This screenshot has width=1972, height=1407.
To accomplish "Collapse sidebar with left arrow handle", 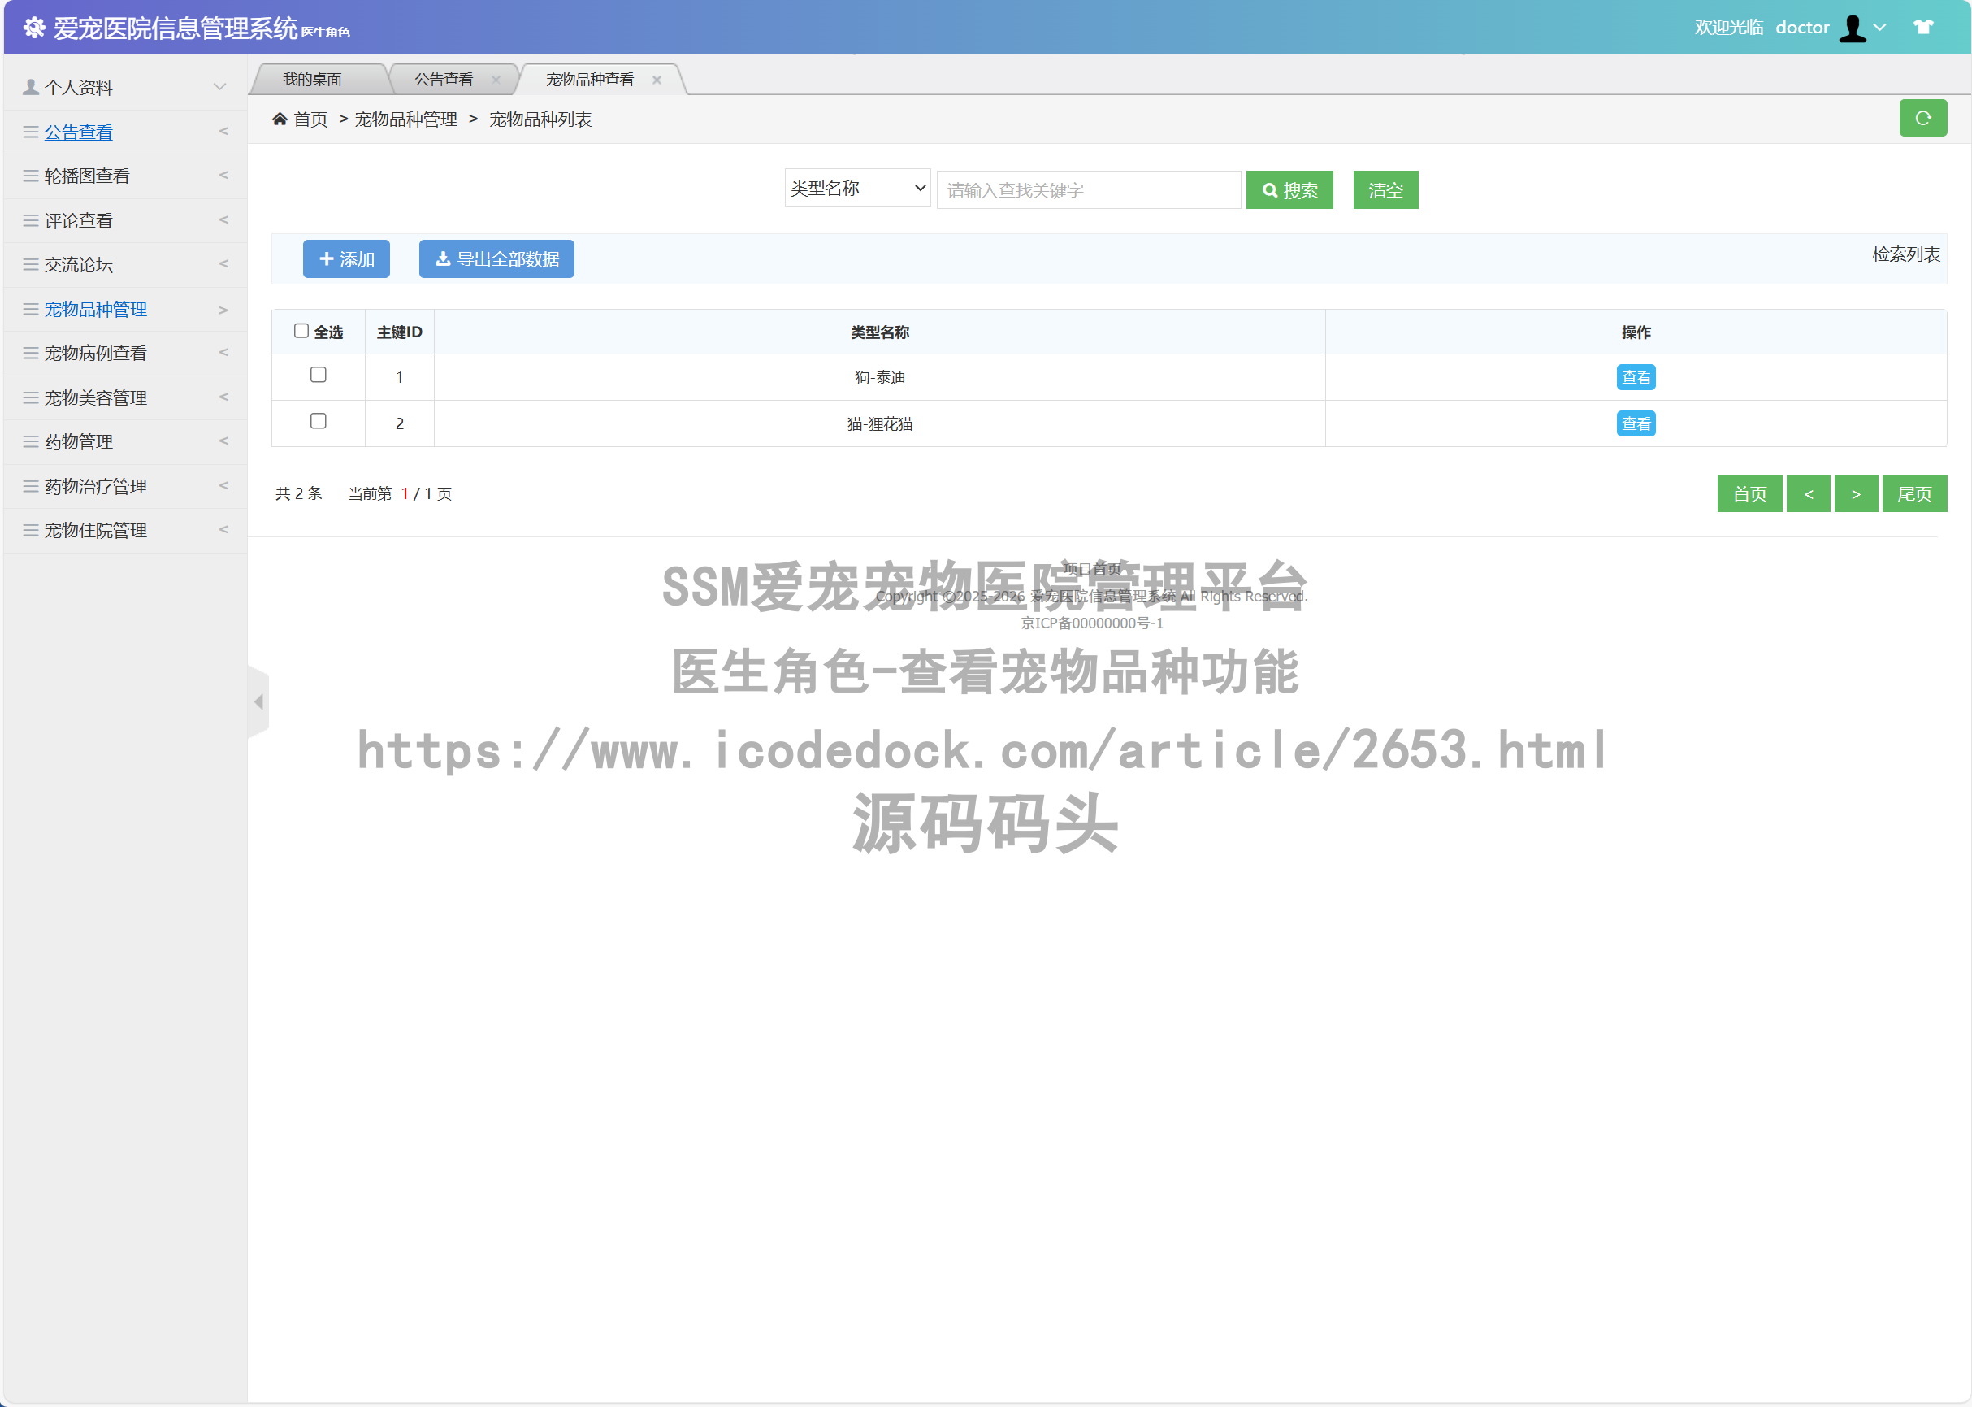I will tap(258, 701).
